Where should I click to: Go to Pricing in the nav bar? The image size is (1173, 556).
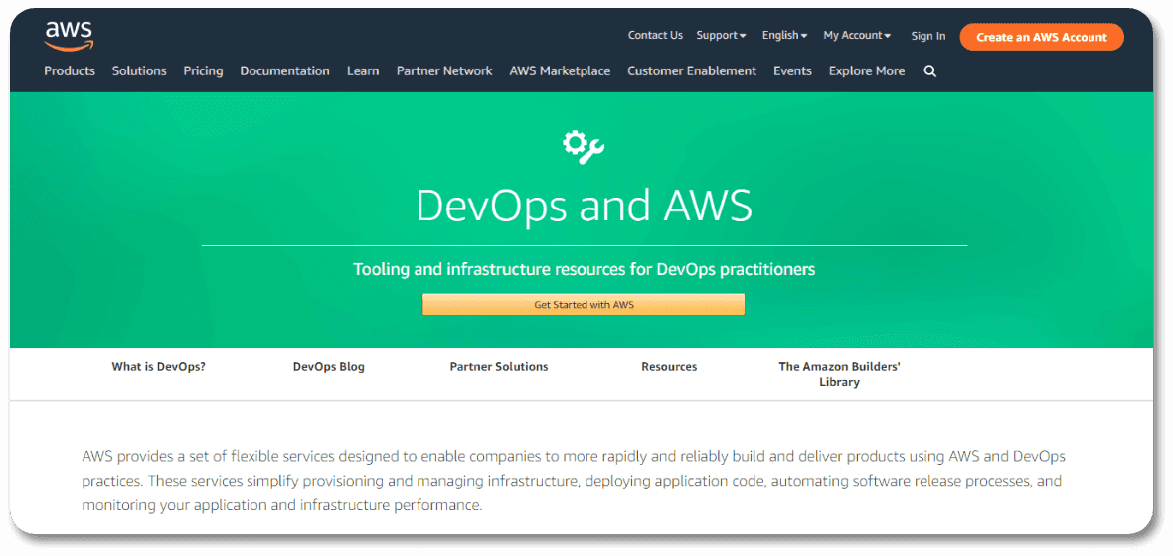tap(203, 71)
